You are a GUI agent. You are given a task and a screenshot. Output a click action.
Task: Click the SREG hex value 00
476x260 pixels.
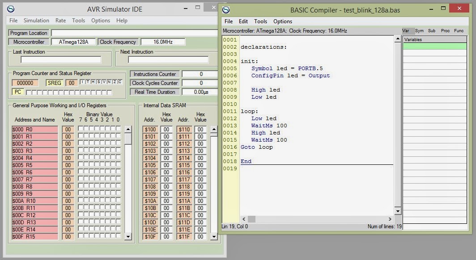pyautogui.click(x=71, y=83)
